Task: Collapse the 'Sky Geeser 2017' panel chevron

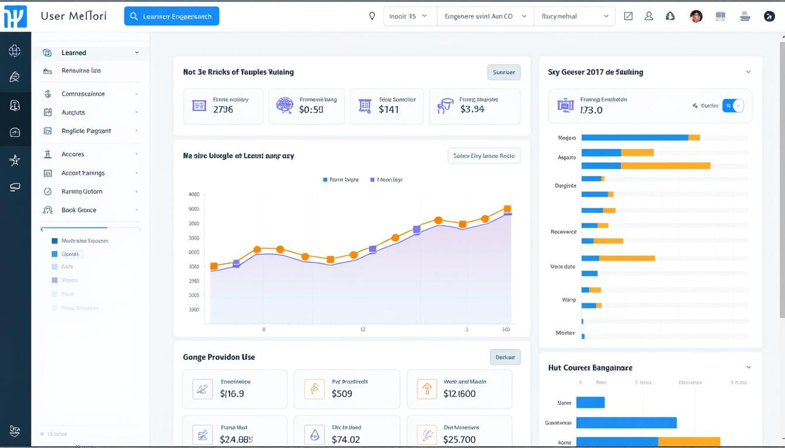Action: coord(748,72)
